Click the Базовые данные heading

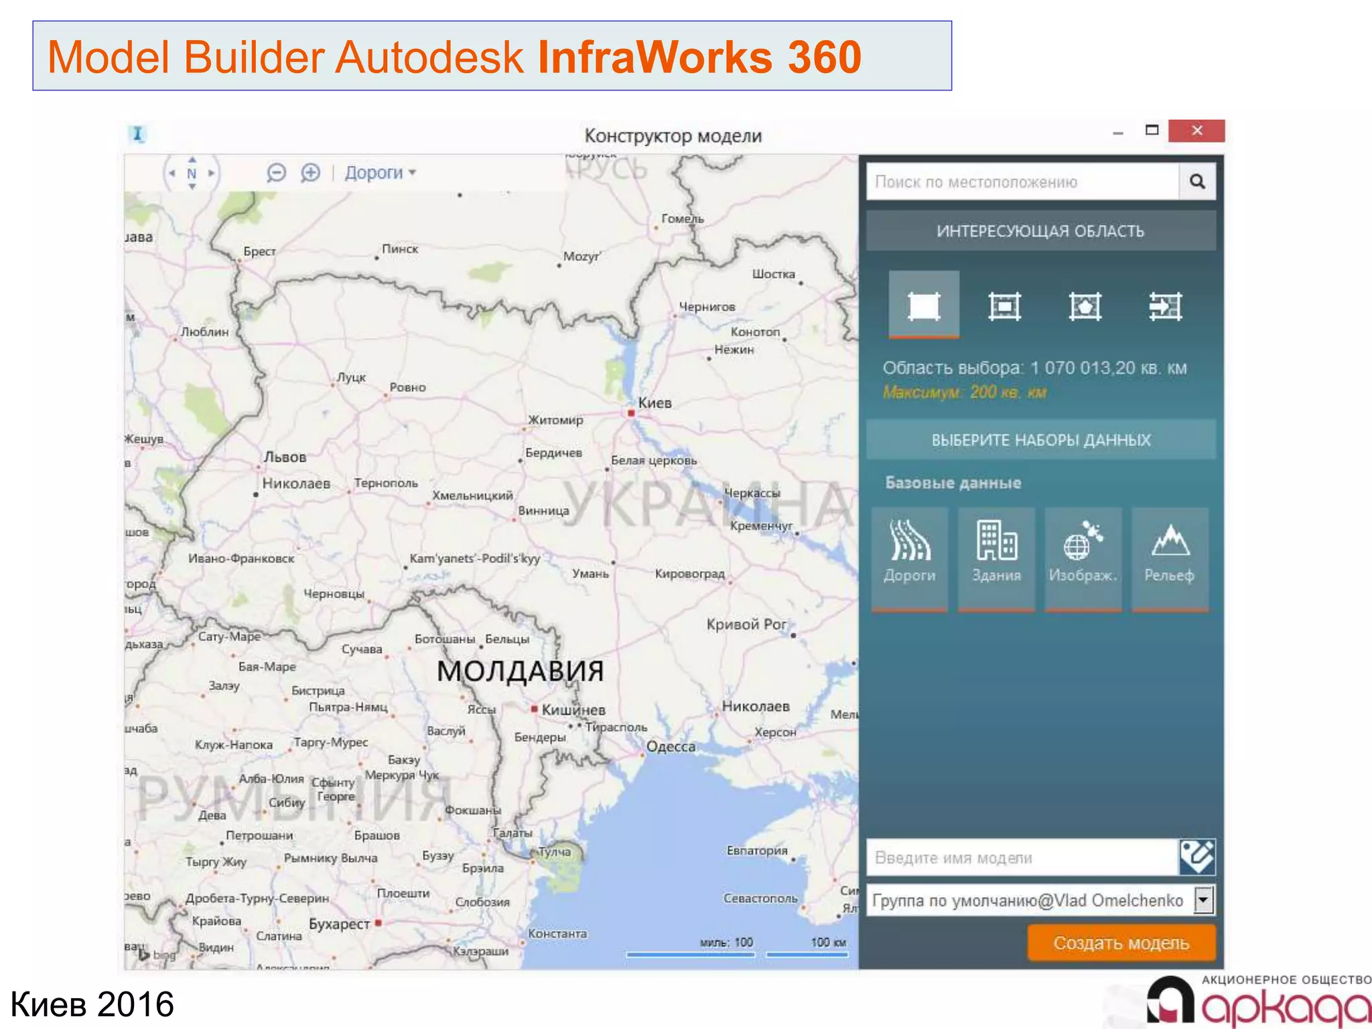pyautogui.click(x=953, y=482)
